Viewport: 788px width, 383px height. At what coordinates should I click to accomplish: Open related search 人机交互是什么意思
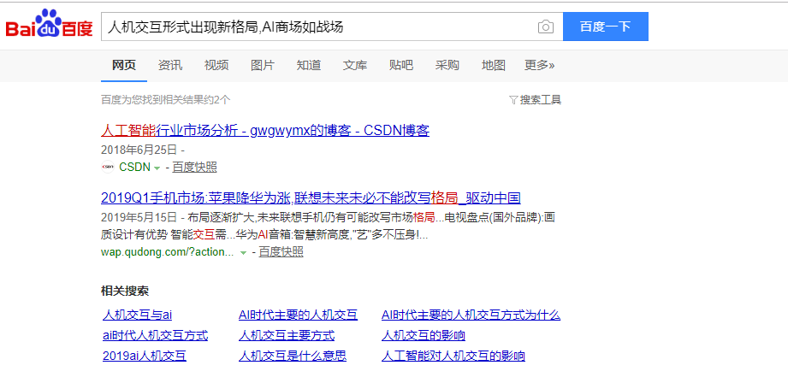(293, 356)
